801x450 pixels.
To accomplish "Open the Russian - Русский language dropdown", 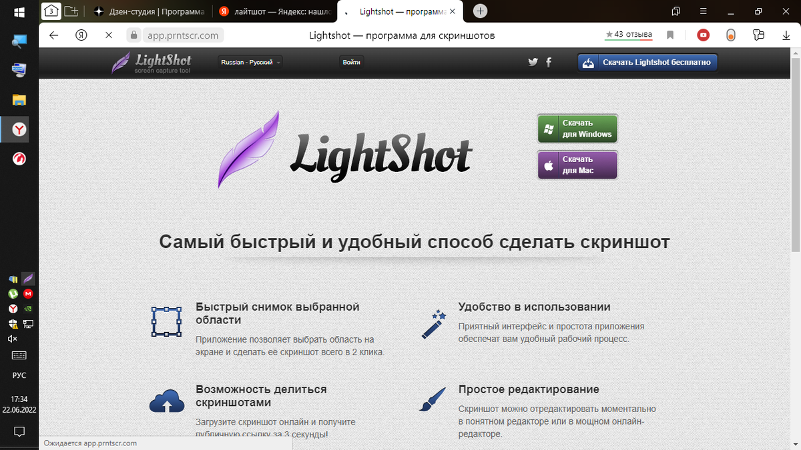I will [x=251, y=62].
